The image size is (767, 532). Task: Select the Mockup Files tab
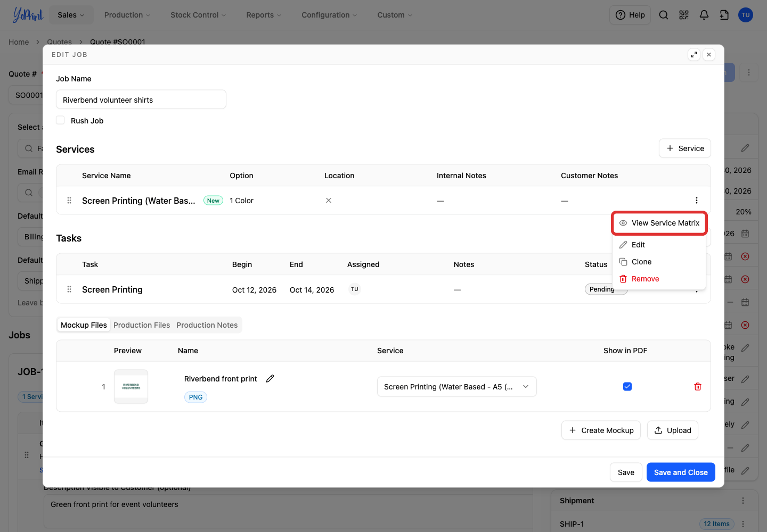(x=84, y=325)
